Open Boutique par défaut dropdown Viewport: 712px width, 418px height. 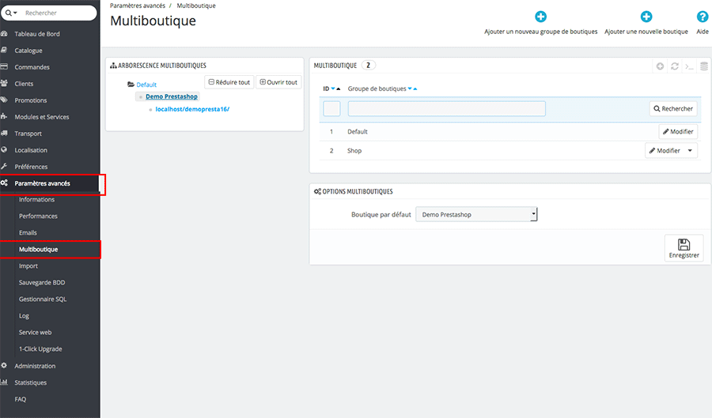point(476,214)
